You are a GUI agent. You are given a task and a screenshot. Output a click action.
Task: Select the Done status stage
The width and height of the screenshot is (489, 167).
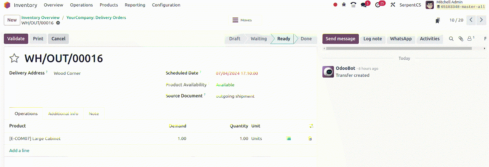point(306,39)
